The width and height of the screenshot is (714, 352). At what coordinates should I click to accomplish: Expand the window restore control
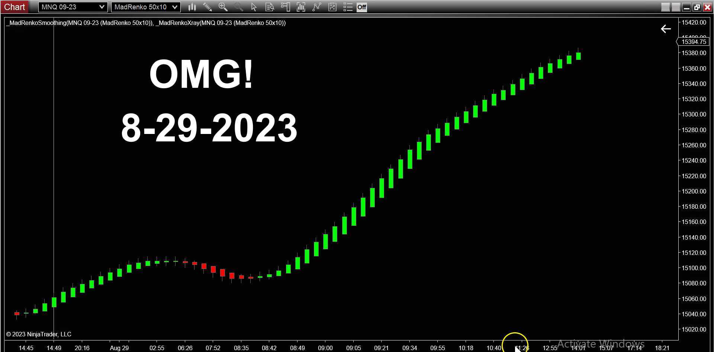pyautogui.click(x=697, y=6)
